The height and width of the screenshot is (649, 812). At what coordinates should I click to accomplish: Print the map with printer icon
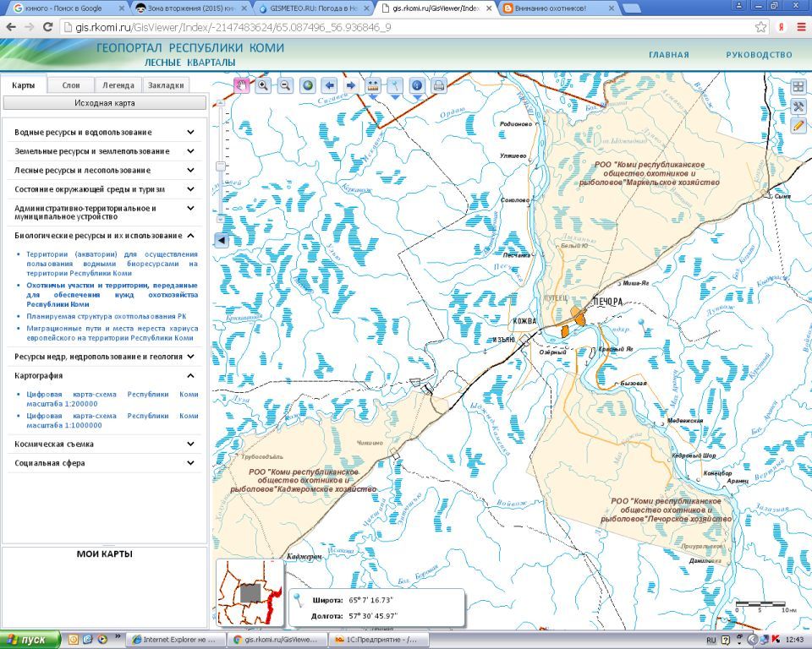(x=439, y=85)
